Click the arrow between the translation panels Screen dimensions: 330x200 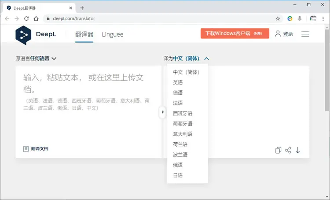(x=162, y=112)
